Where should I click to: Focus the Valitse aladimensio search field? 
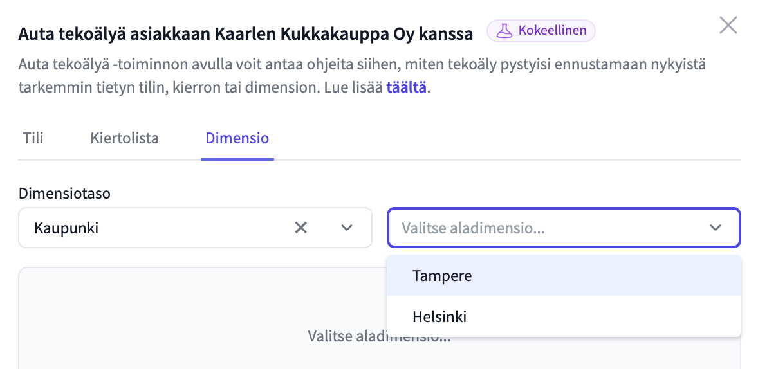coord(547,228)
